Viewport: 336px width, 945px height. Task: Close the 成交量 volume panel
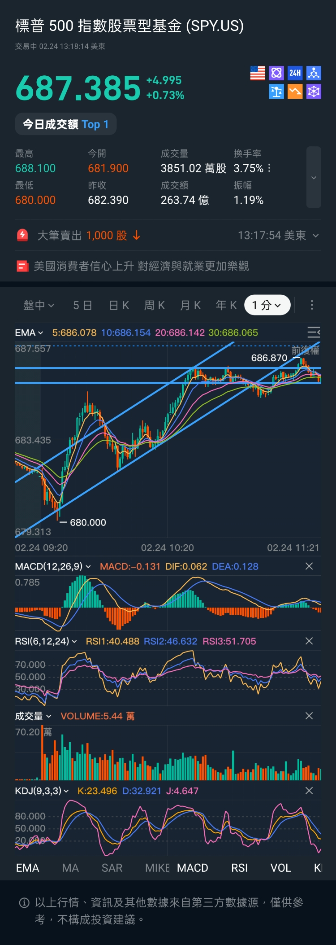pos(309,716)
